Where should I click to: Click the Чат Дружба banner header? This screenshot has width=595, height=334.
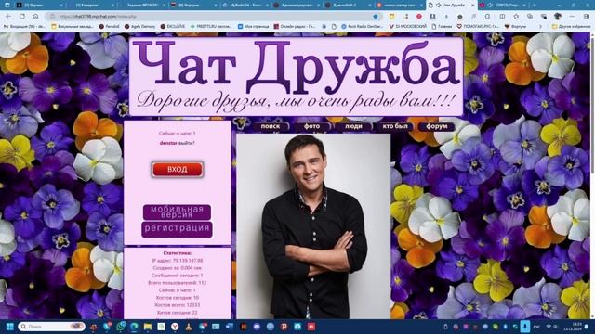pyautogui.click(x=296, y=76)
